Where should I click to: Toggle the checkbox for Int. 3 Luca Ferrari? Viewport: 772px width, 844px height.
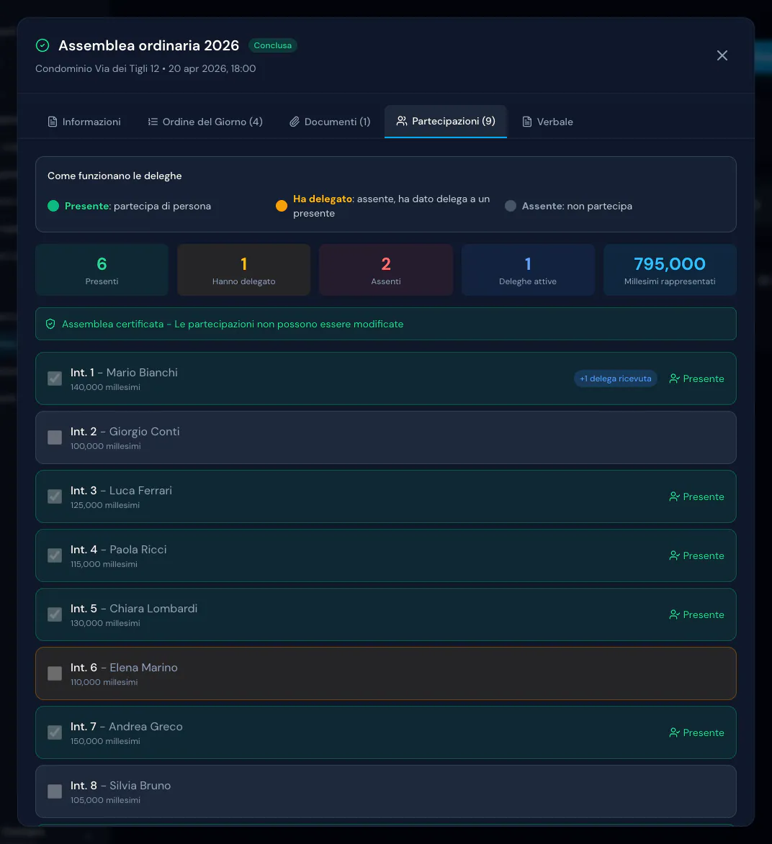pos(55,496)
